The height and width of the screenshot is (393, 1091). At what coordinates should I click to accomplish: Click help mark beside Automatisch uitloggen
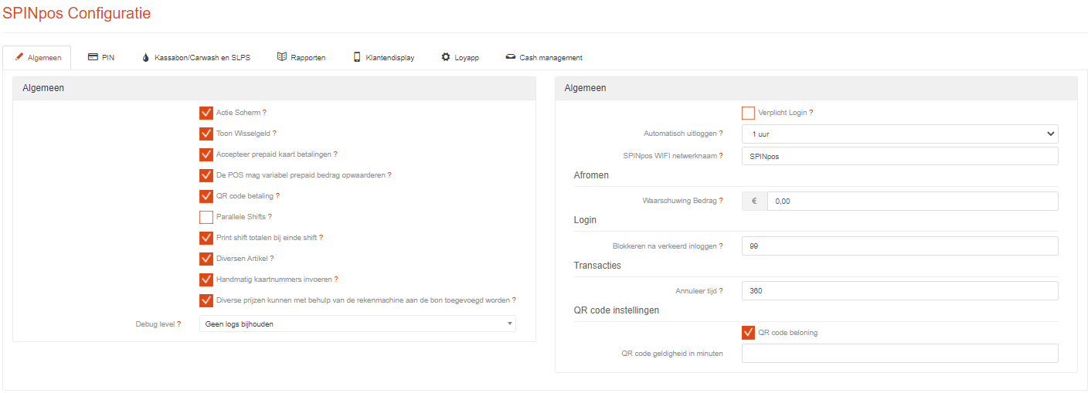point(721,134)
